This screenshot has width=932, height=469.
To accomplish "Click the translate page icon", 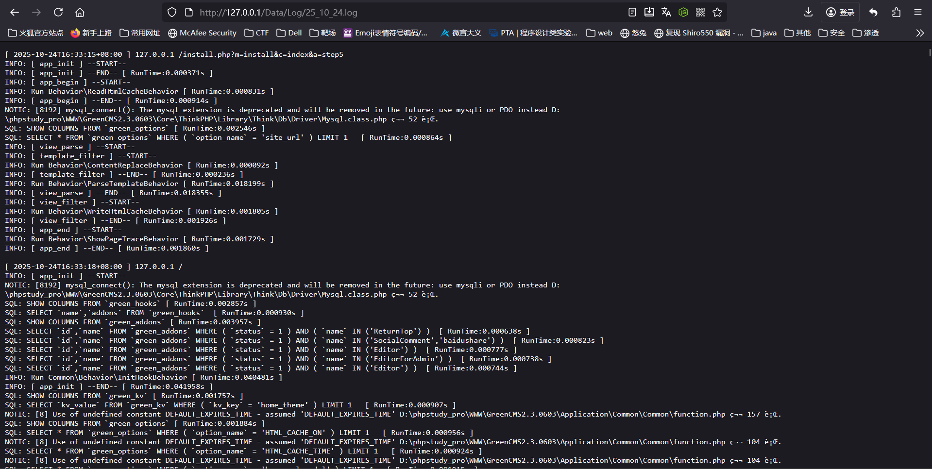I will pos(666,12).
